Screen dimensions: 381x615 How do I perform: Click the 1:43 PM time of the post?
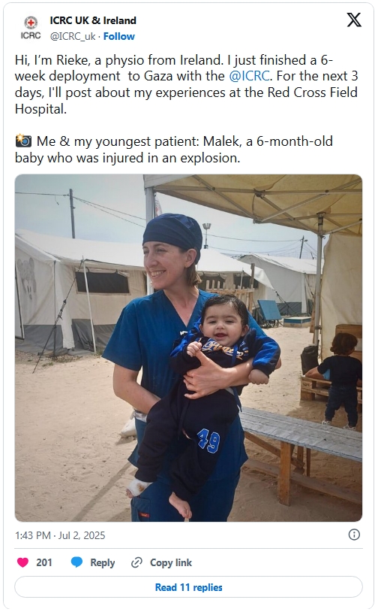[32, 535]
